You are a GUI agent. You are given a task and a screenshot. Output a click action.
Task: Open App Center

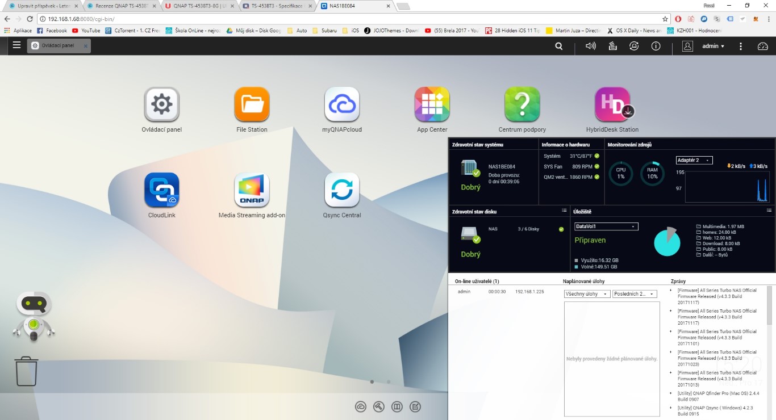pyautogui.click(x=432, y=104)
